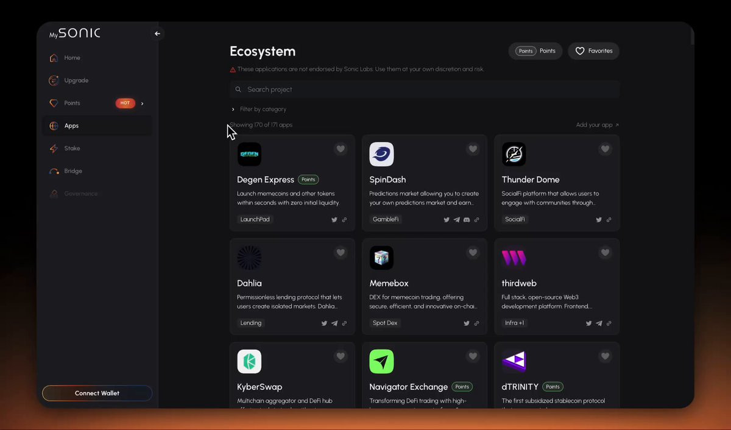Open the thirdweb logo
The height and width of the screenshot is (430, 731).
(514, 258)
